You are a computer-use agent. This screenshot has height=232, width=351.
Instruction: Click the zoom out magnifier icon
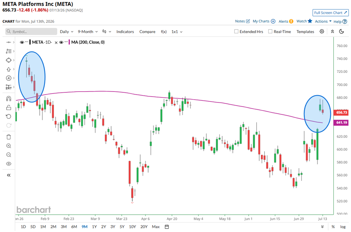click(9, 155)
